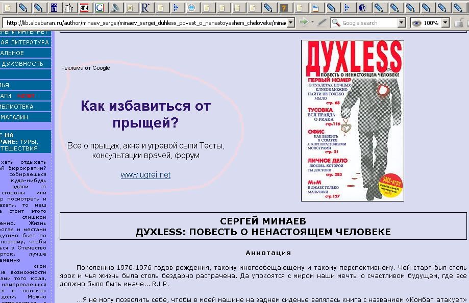Viewport: 469px width, 303px height.
Task: Expand the address bar history dropdown
Action: click(x=290, y=22)
